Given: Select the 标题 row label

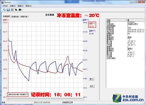Looking at the screenshot, I should pos(108,22).
